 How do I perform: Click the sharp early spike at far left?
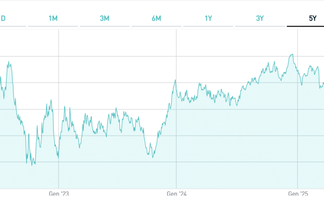(x=9, y=63)
